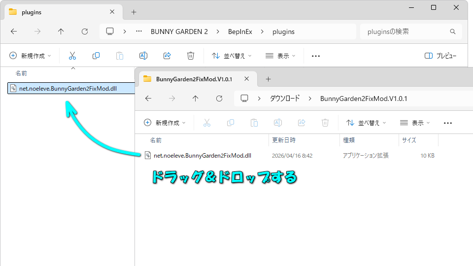473x266 pixels.
Task: Click back arrow in BunnyGarden2FixMod window
Action: tap(148, 99)
